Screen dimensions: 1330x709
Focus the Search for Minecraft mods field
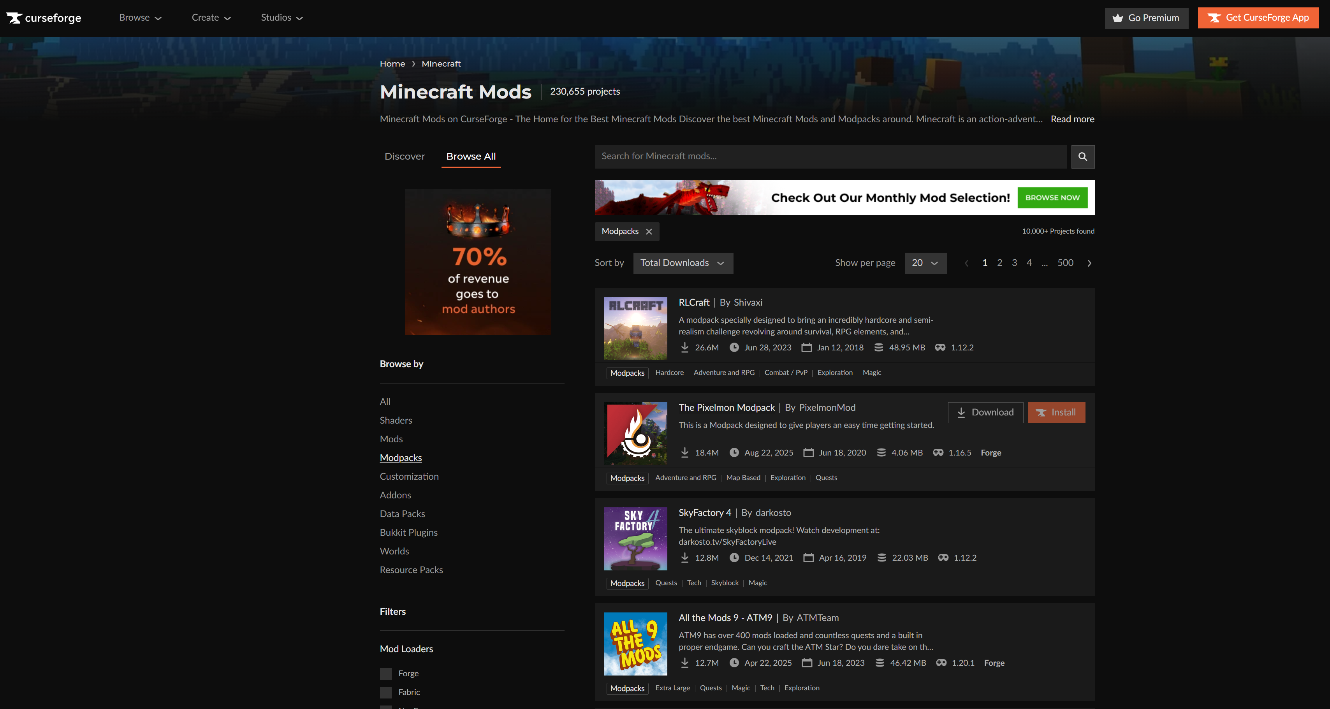tap(830, 157)
